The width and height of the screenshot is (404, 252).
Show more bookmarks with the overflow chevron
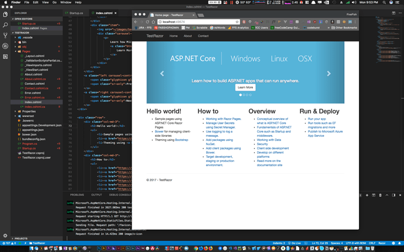tap(328, 27)
